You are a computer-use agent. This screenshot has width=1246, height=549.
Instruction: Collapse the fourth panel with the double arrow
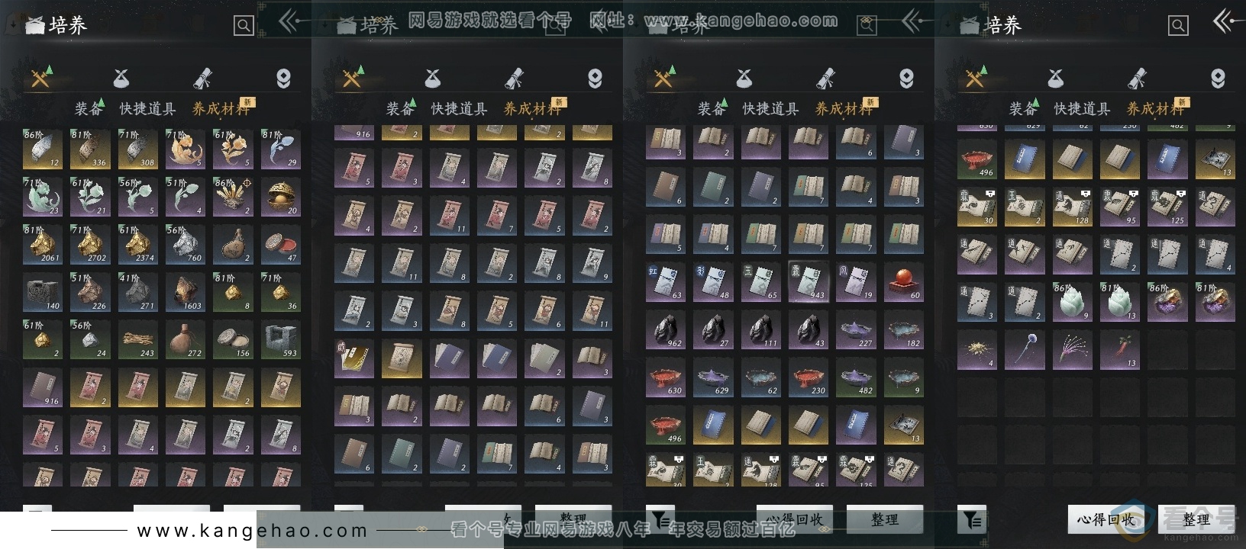click(x=1224, y=21)
